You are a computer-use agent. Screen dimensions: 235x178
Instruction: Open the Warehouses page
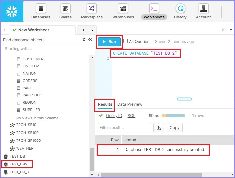pyautogui.click(x=123, y=12)
